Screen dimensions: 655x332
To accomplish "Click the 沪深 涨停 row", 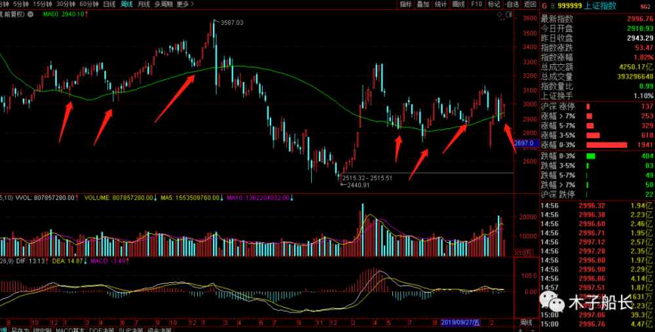I will [597, 107].
